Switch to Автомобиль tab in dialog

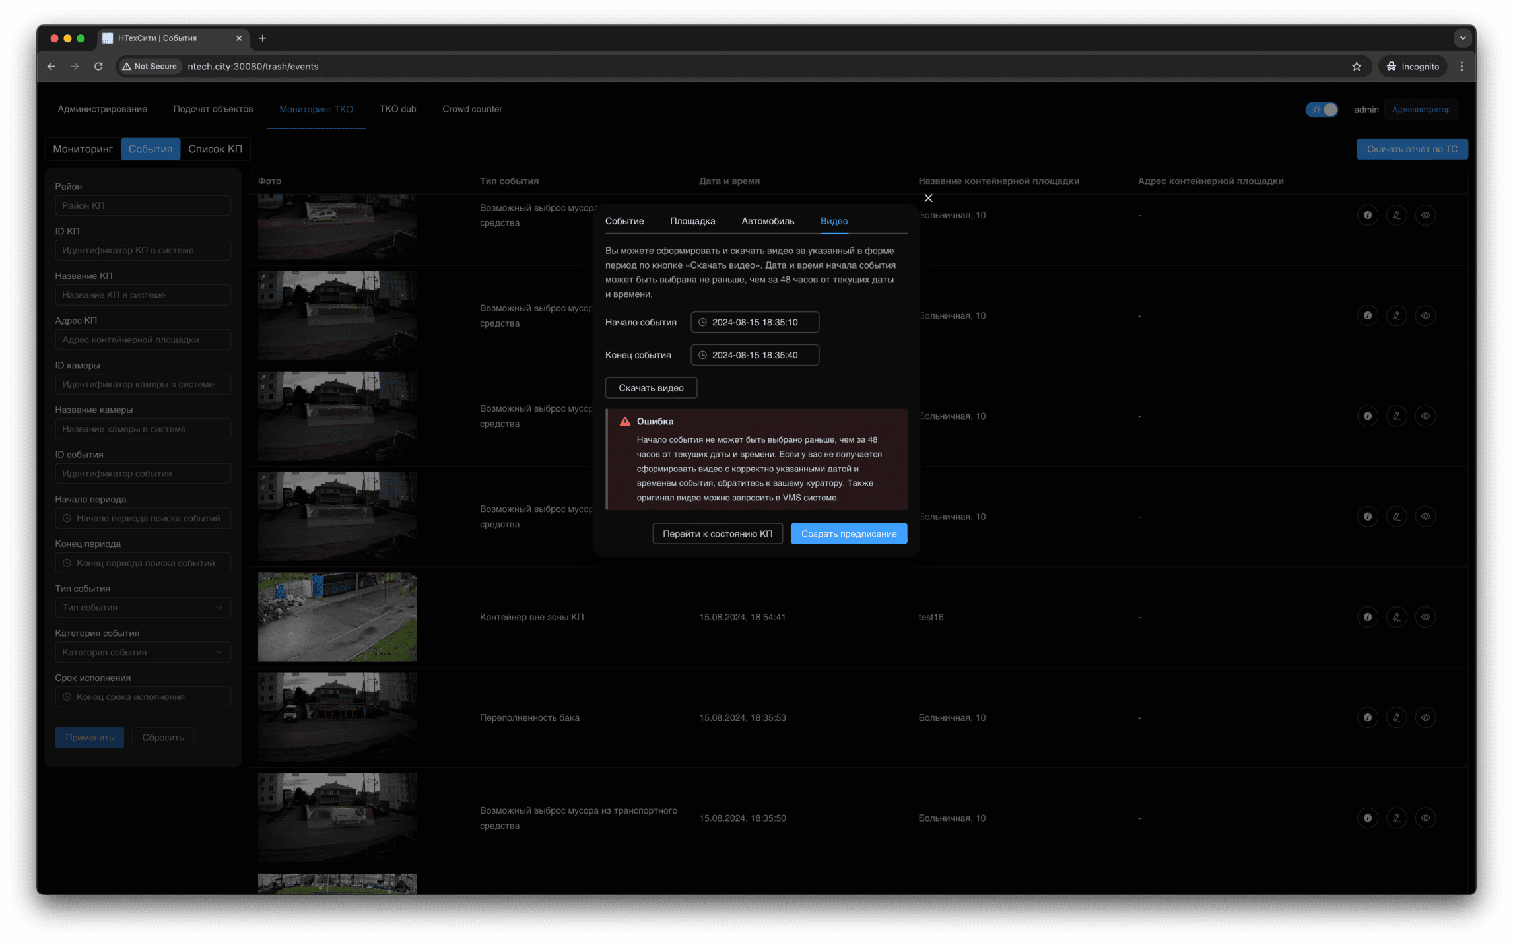click(x=767, y=221)
